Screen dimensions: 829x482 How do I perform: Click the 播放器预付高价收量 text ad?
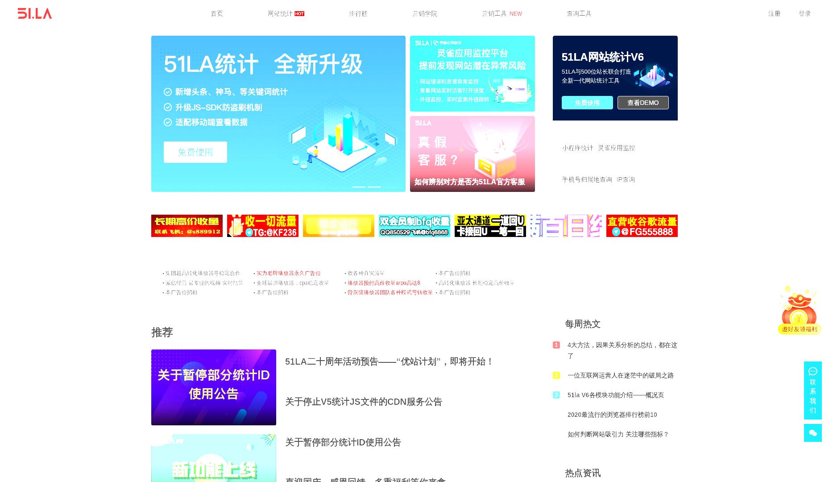(x=384, y=283)
